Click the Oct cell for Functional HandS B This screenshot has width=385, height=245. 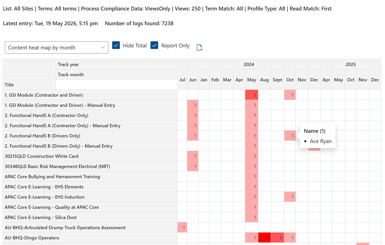[x=290, y=136]
